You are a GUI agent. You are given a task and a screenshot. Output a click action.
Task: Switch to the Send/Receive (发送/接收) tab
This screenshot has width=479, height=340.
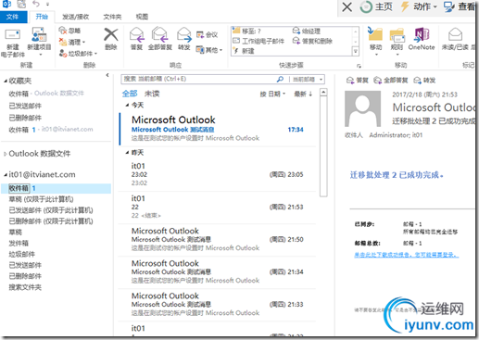coord(76,17)
